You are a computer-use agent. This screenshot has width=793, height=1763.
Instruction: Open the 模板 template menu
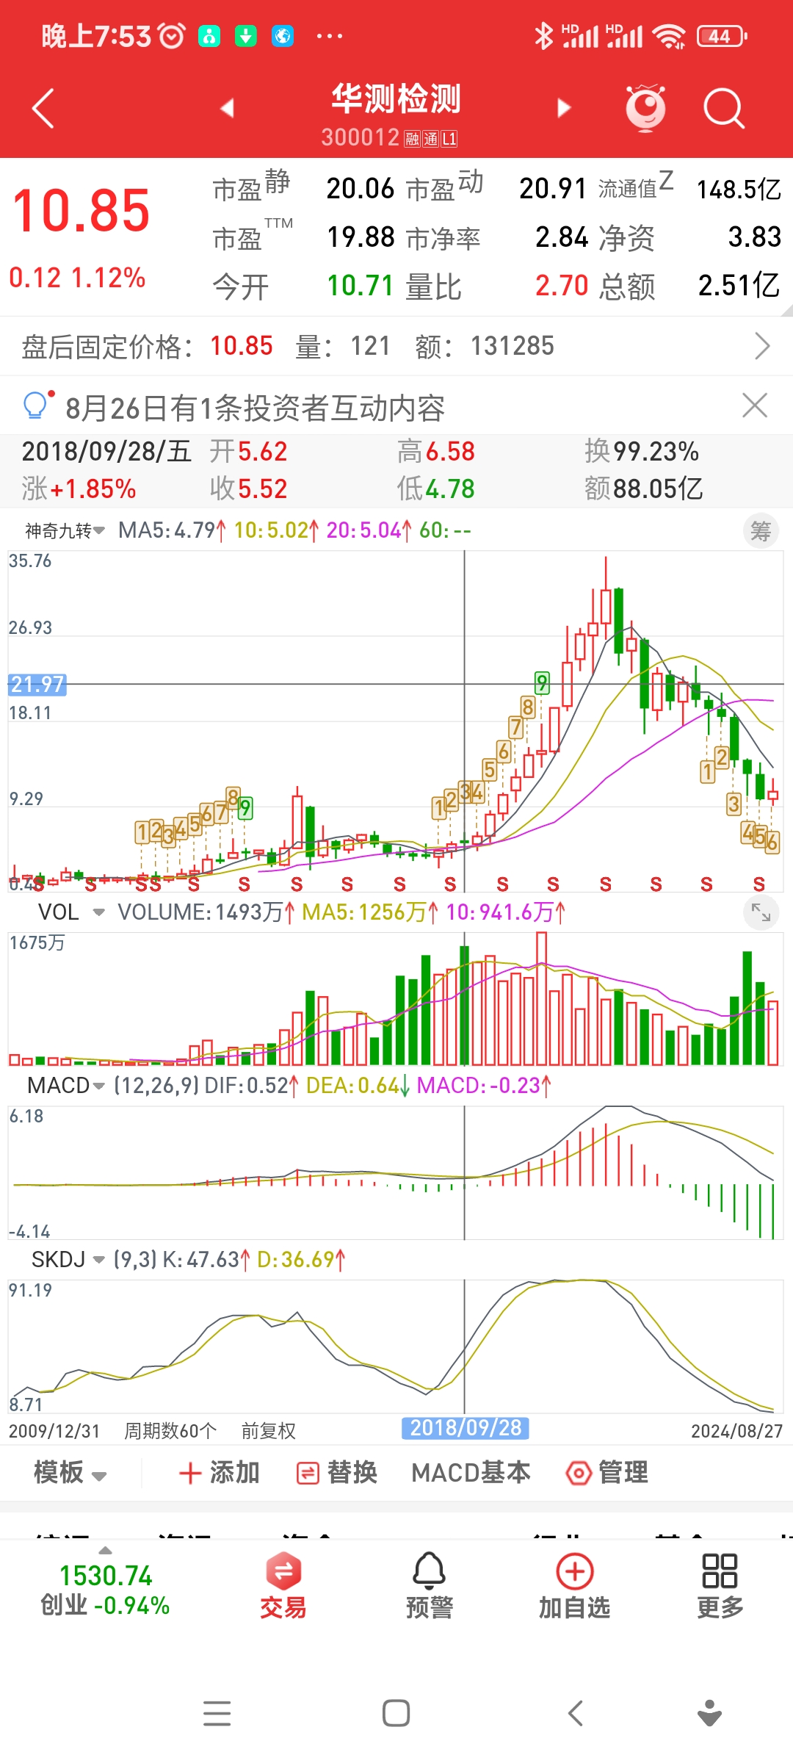pos(70,1473)
